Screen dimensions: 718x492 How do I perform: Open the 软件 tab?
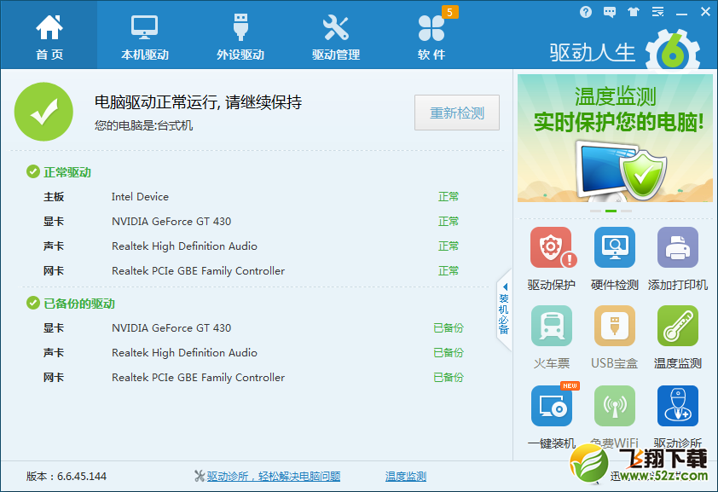click(431, 36)
